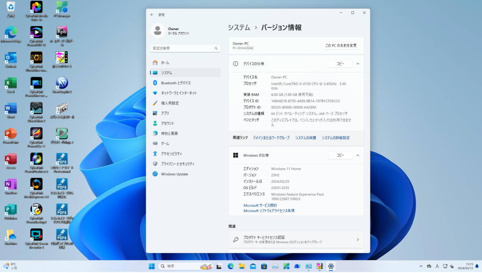
Task: Open 時刻と言語 settings page
Action: [x=185, y=133]
